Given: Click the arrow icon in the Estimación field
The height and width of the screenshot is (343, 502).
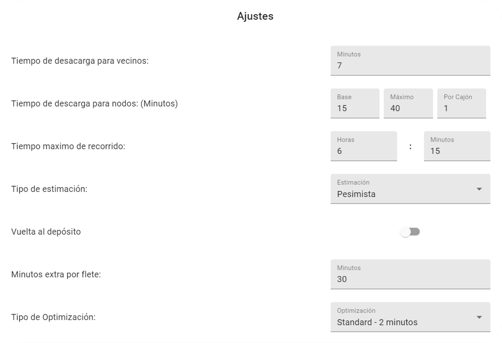Looking at the screenshot, I should (479, 189).
